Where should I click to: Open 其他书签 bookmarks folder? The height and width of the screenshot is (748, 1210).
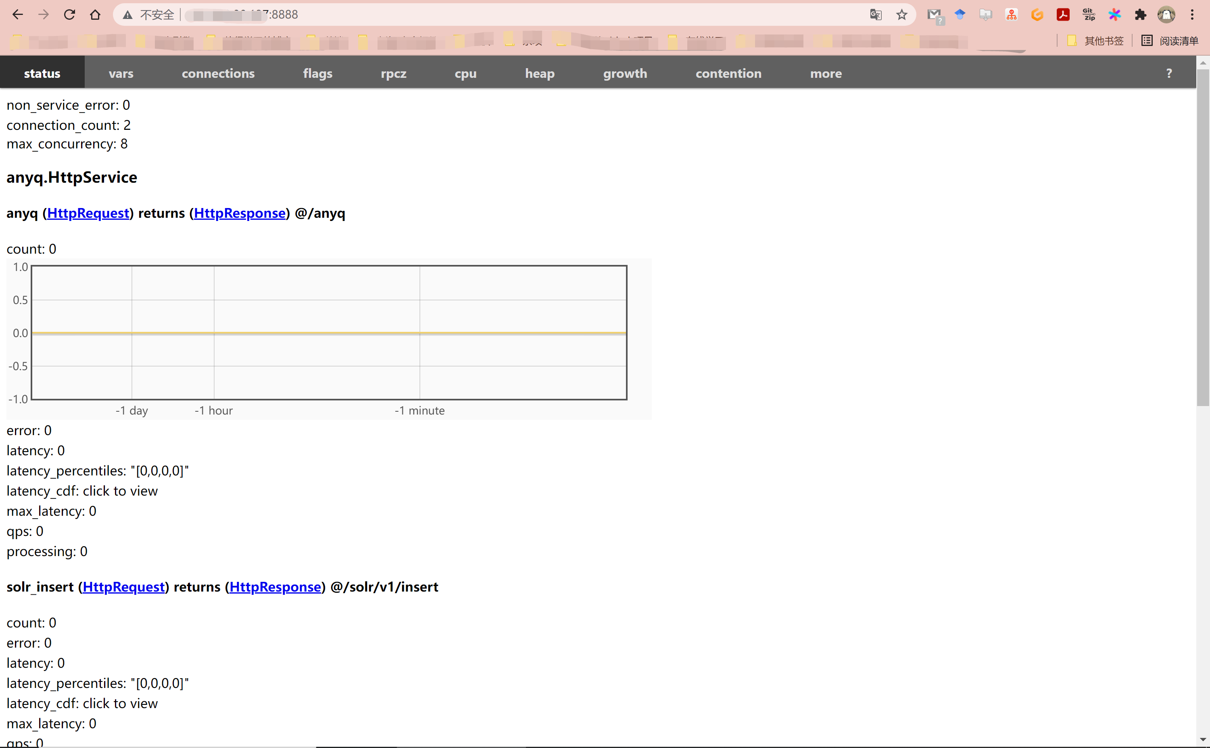[1096, 41]
